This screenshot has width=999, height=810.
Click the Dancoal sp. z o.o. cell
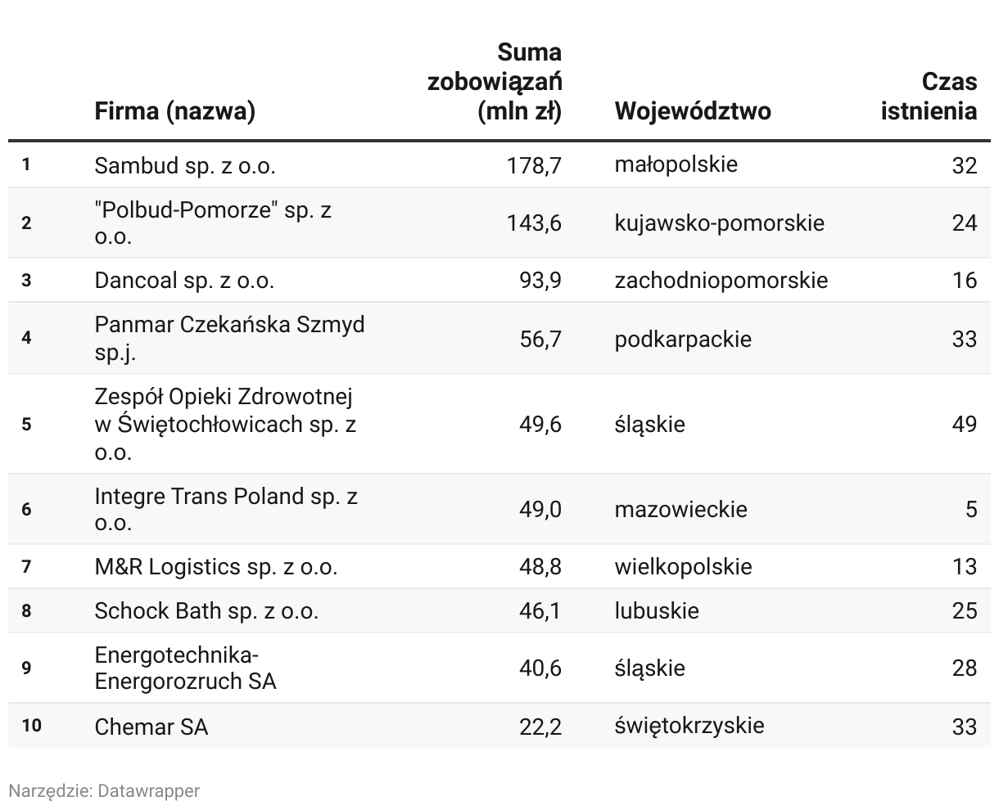[x=184, y=281]
